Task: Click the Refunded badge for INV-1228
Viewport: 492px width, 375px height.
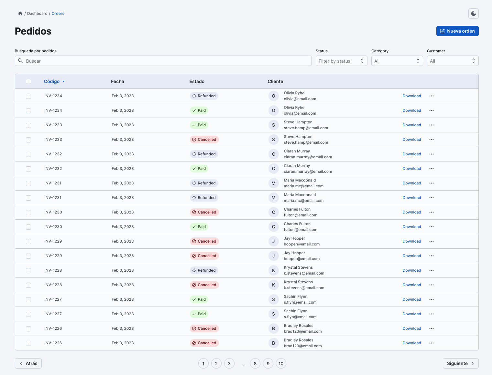Action: point(204,270)
